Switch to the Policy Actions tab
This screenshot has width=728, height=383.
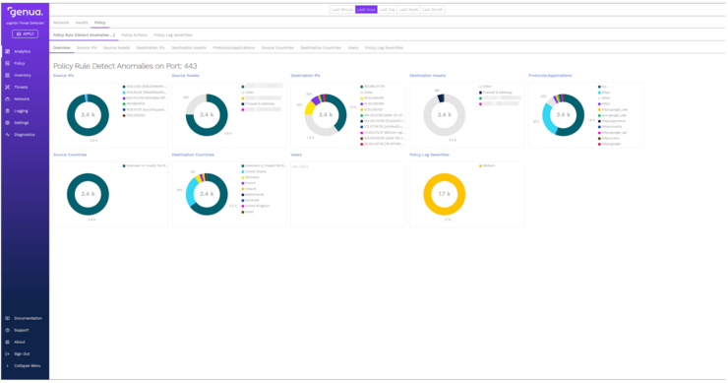click(134, 35)
